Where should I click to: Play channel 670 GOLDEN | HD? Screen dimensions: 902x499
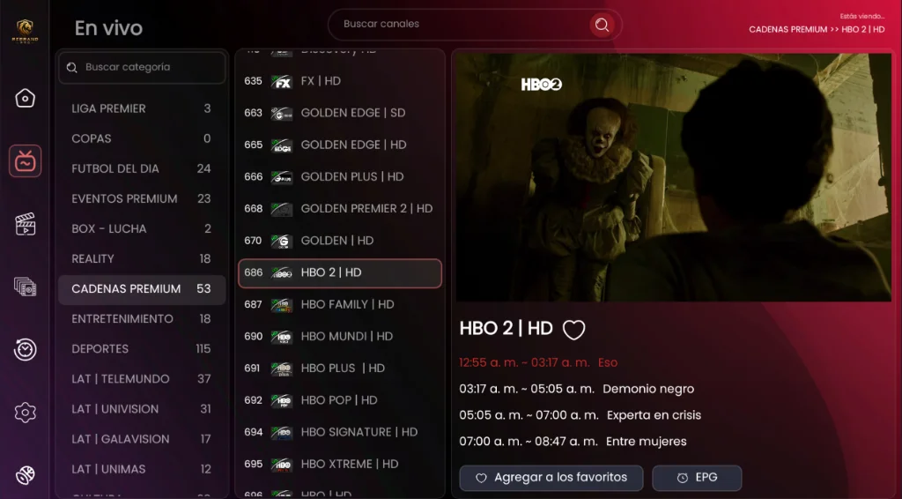click(340, 241)
